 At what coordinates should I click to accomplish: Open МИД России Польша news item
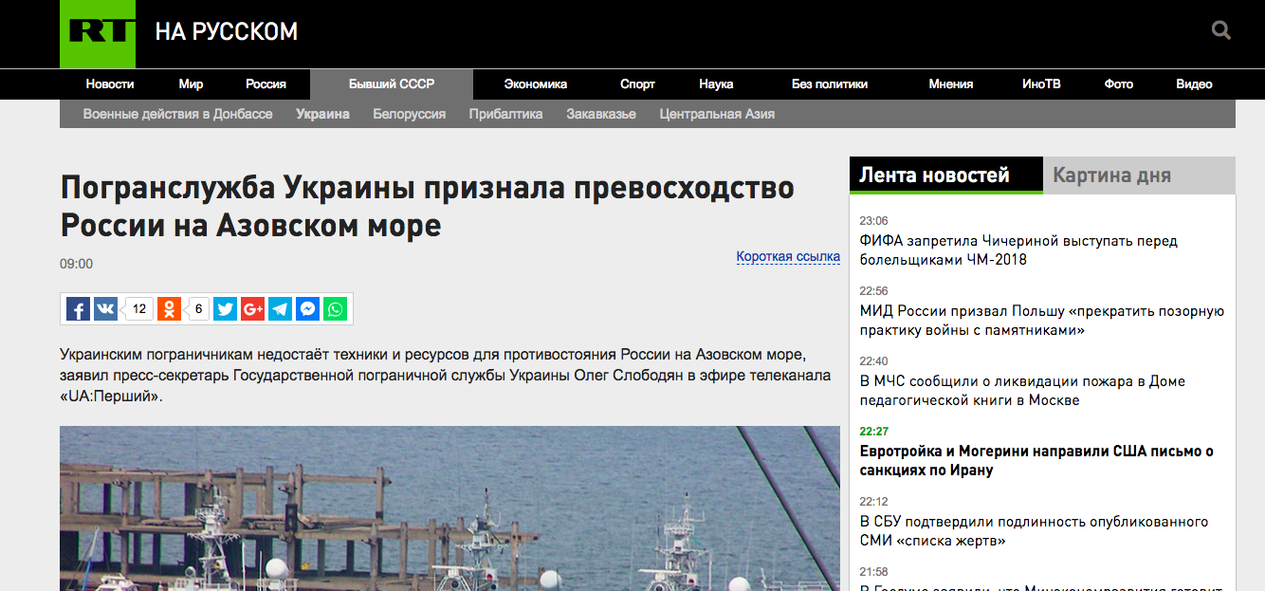click(x=1042, y=321)
